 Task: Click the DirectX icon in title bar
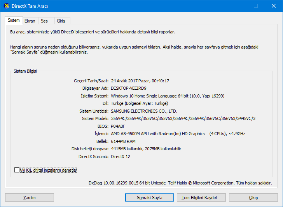(7, 6)
